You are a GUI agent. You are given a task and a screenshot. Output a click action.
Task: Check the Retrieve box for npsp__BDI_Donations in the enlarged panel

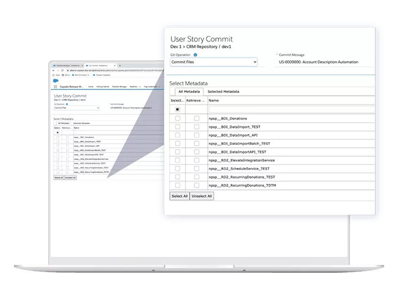click(x=197, y=118)
